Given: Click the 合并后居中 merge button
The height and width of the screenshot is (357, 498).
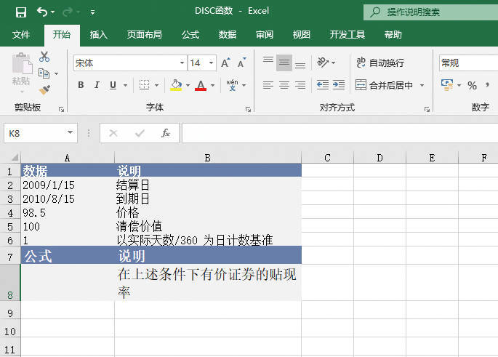Looking at the screenshot, I should tap(384, 85).
